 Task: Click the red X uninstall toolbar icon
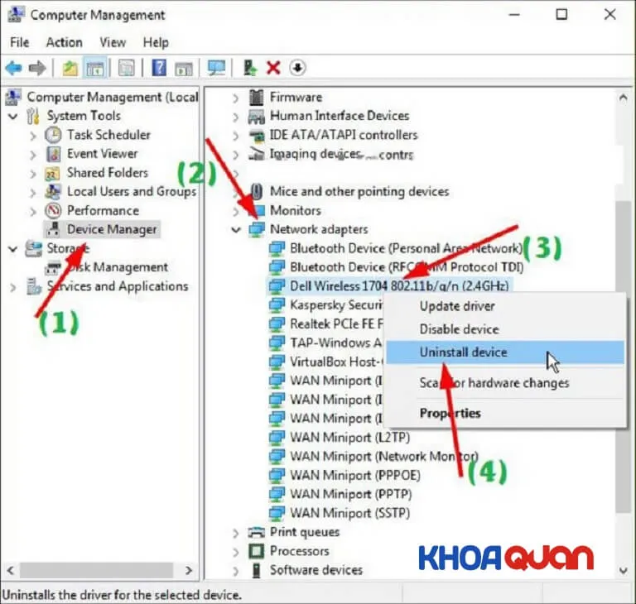(273, 68)
